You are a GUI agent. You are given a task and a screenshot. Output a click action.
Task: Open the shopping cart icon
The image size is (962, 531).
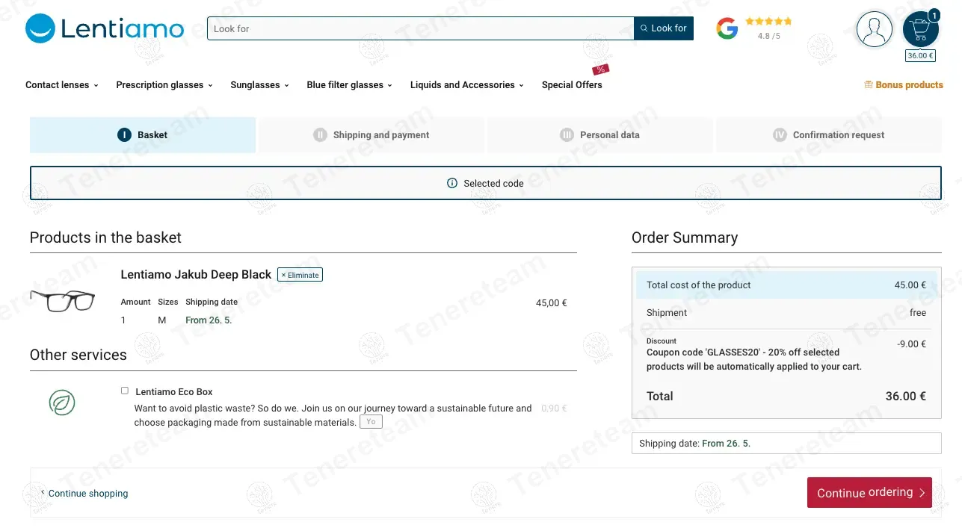pyautogui.click(x=920, y=29)
